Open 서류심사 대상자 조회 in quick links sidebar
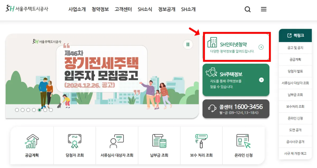This screenshot has height=168, width=317. 295,83
